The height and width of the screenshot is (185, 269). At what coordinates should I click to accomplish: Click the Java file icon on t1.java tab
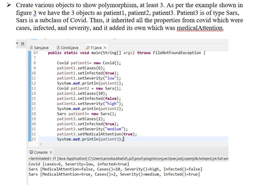click(x=88, y=48)
